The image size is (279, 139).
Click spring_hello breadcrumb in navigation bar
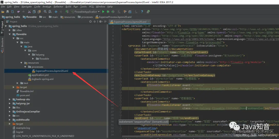[11, 17]
